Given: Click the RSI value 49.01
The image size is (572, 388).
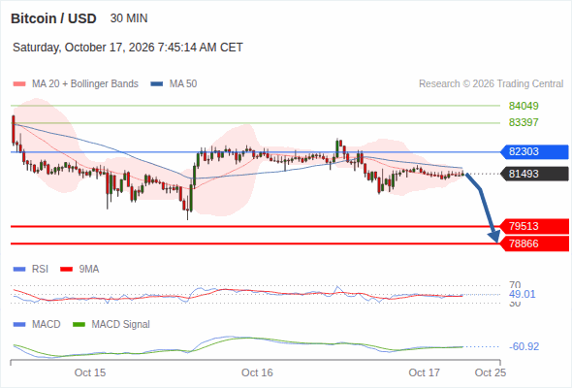Looking at the screenshot, I should click(522, 294).
